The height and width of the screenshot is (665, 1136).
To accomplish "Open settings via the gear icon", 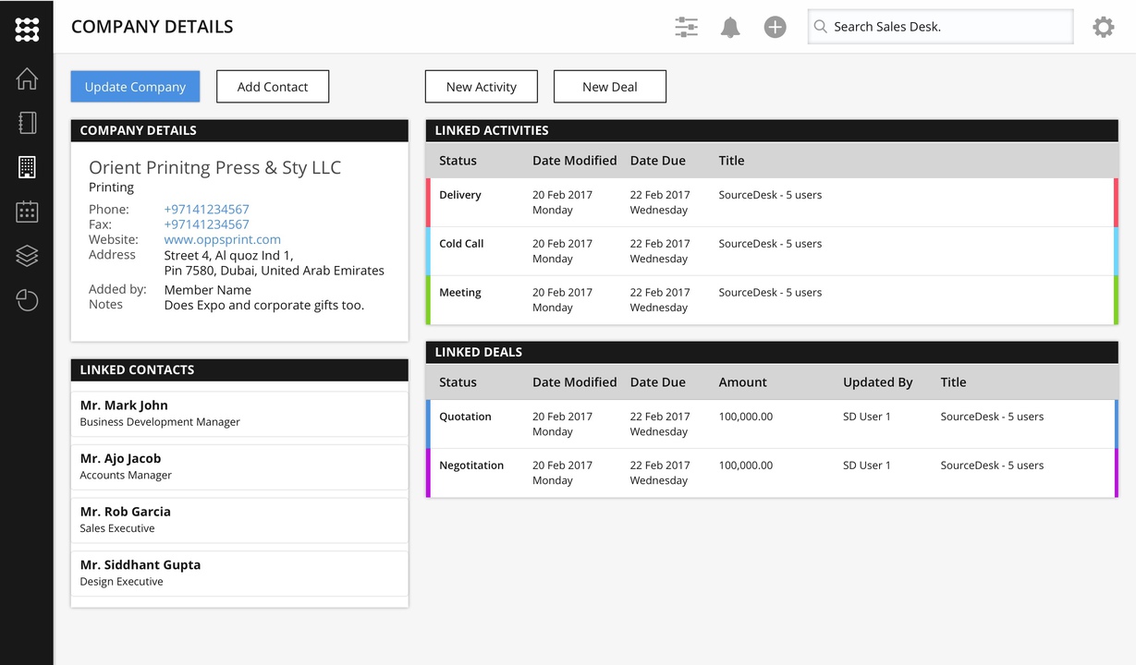I will tap(1103, 27).
